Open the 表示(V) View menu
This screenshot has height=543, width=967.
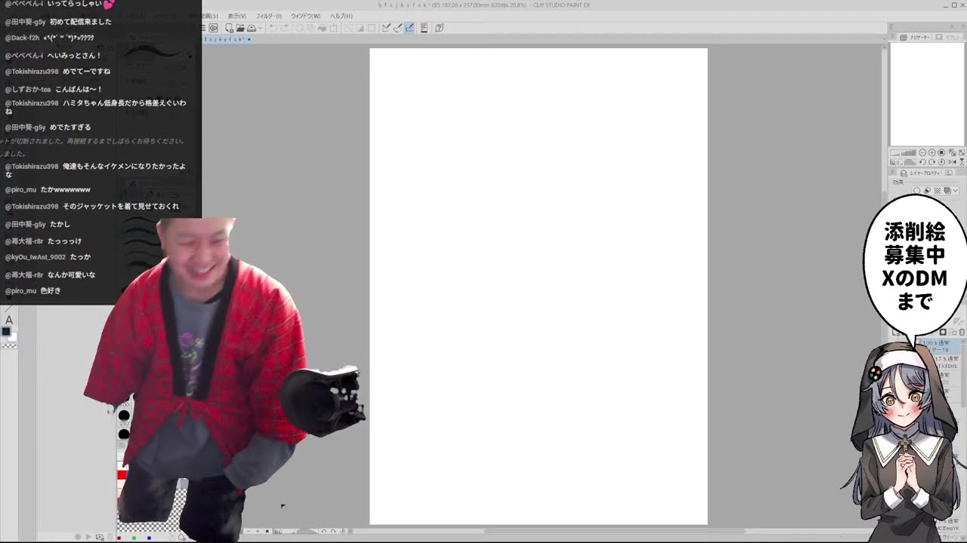(236, 16)
